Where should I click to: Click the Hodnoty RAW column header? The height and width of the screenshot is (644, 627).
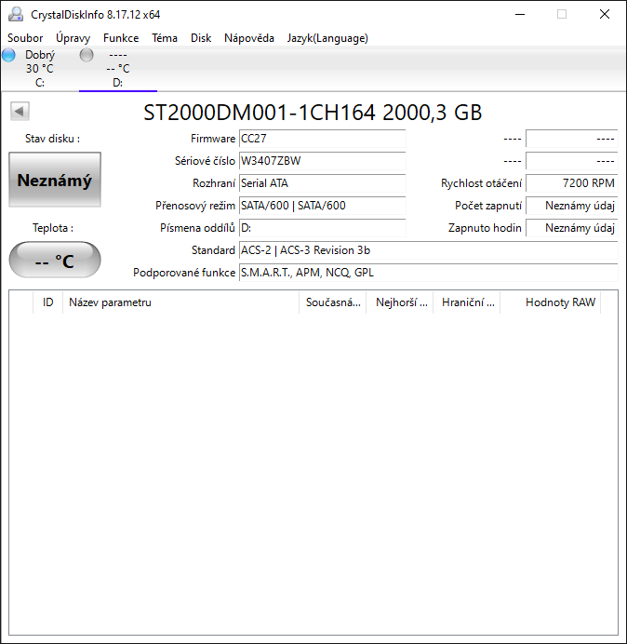(x=551, y=302)
